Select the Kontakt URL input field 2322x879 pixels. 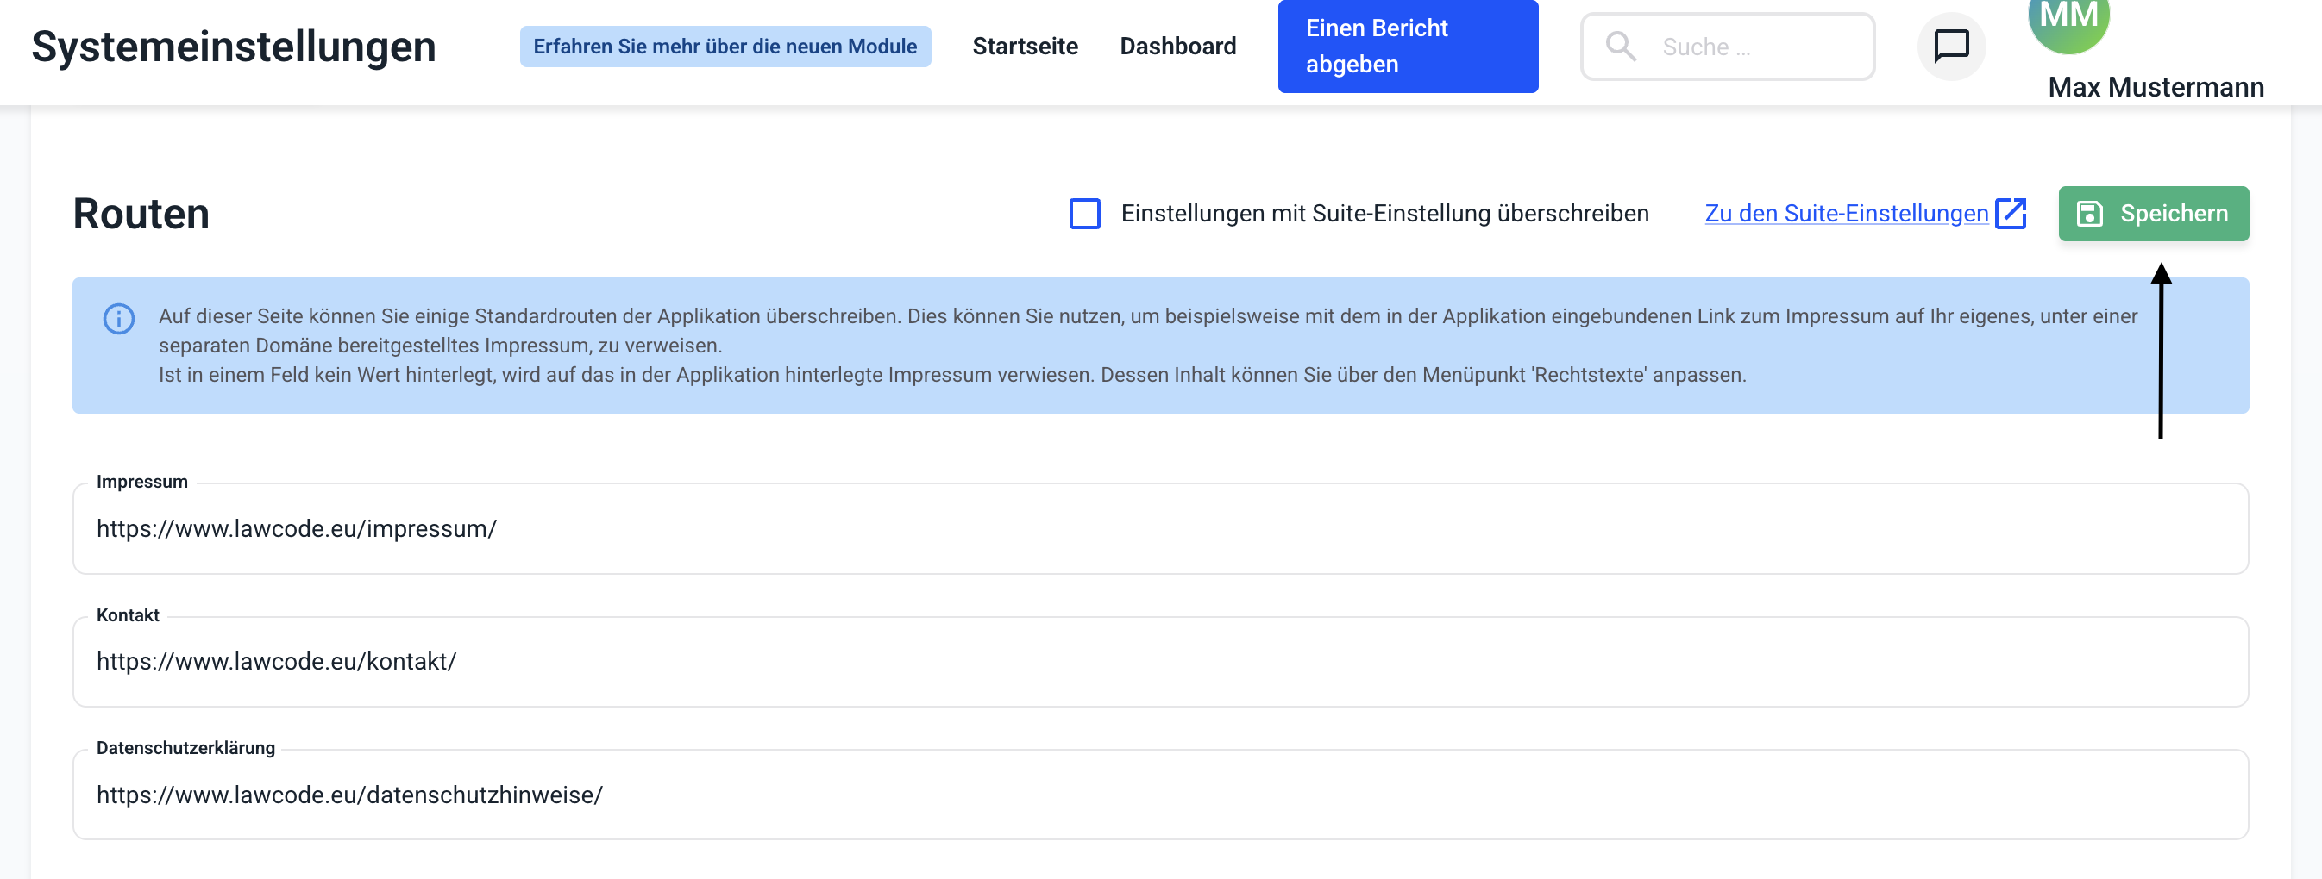click(1159, 662)
